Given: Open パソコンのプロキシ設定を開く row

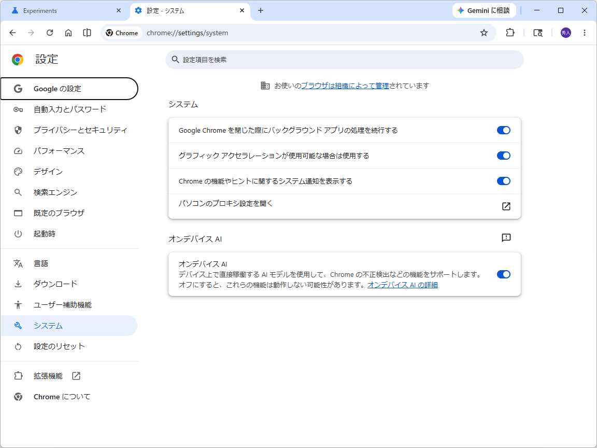Looking at the screenshot, I should (344, 206).
